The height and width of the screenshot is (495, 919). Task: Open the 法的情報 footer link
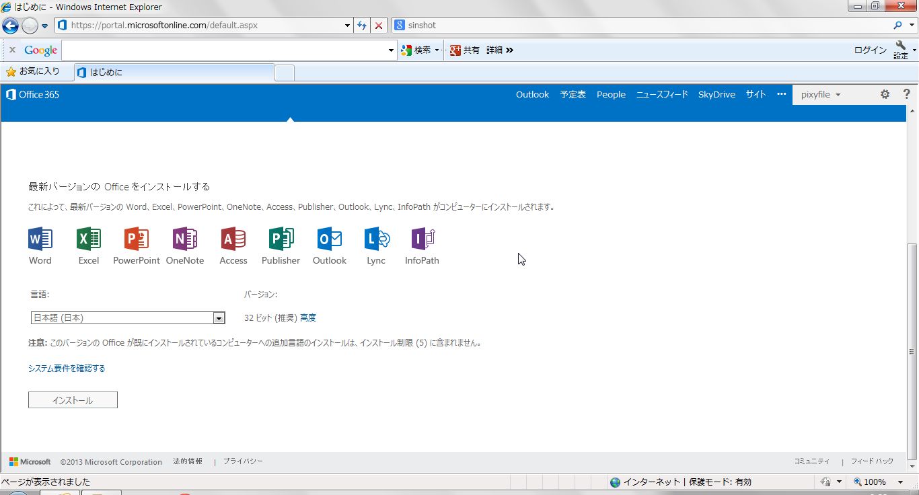click(x=188, y=461)
